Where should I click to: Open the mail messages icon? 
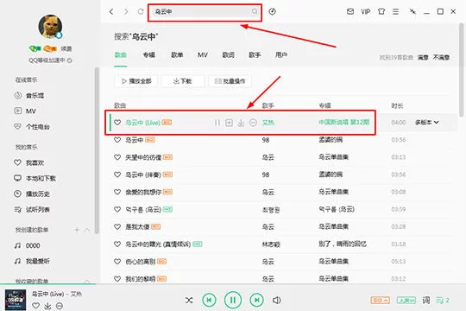(x=350, y=11)
